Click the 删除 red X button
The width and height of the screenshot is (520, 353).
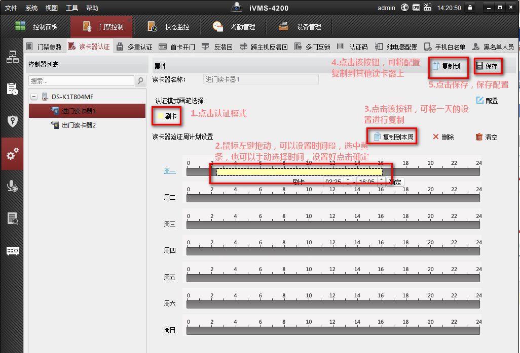443,137
